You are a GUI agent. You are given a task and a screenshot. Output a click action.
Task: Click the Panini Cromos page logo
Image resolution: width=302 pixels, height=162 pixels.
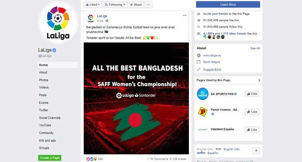pyautogui.click(x=203, y=112)
